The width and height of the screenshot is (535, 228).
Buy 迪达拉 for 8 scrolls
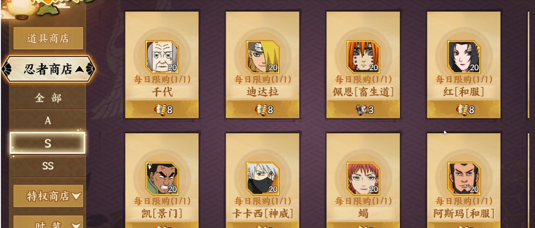coord(263,109)
